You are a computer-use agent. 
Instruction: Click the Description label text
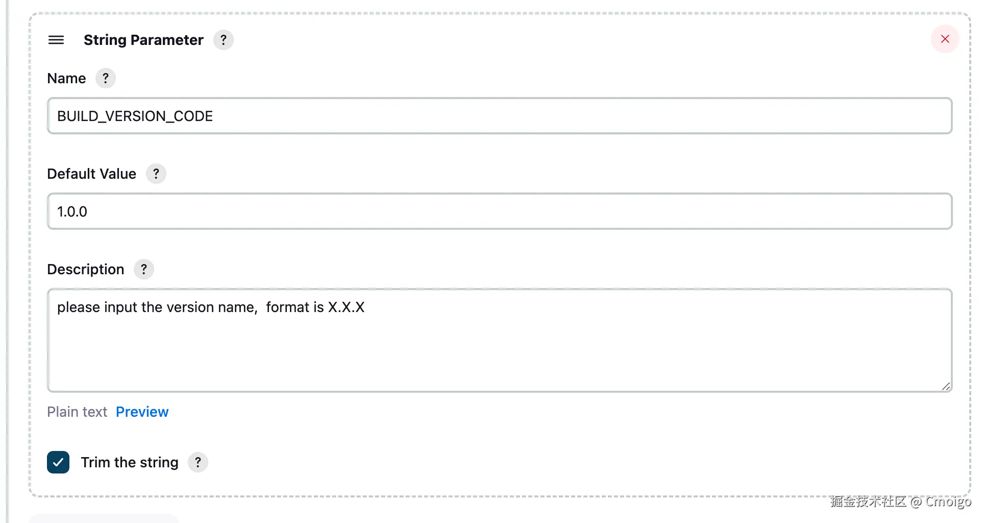(x=85, y=269)
